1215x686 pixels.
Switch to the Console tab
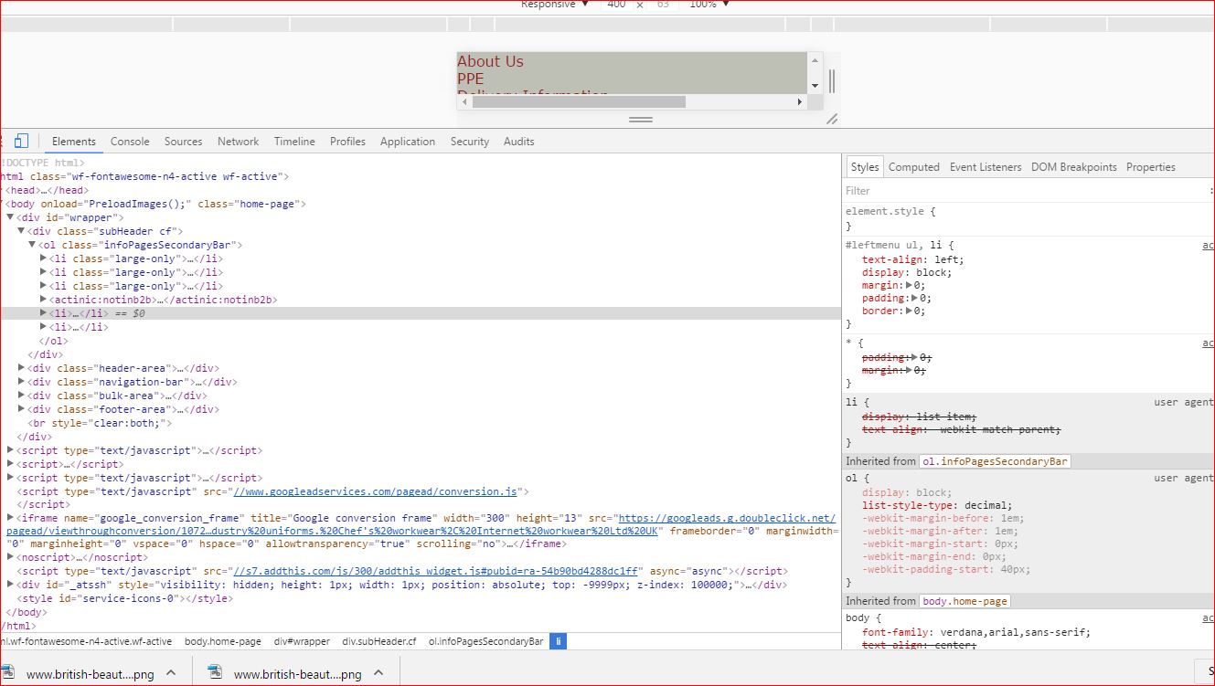pos(130,142)
